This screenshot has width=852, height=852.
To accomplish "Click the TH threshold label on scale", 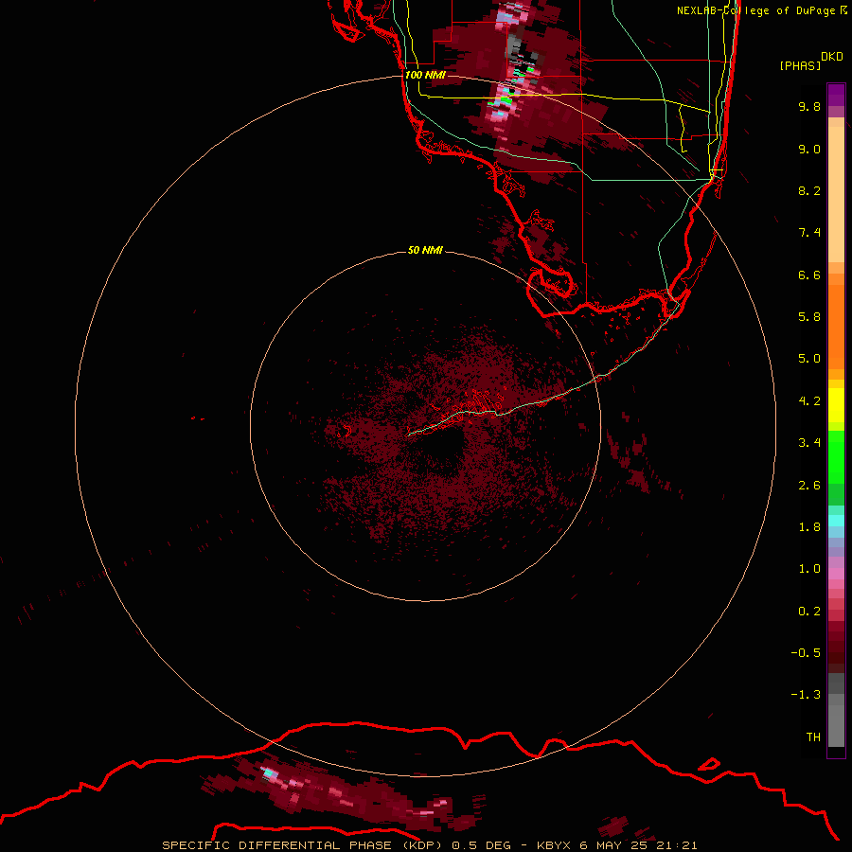I will (x=813, y=737).
